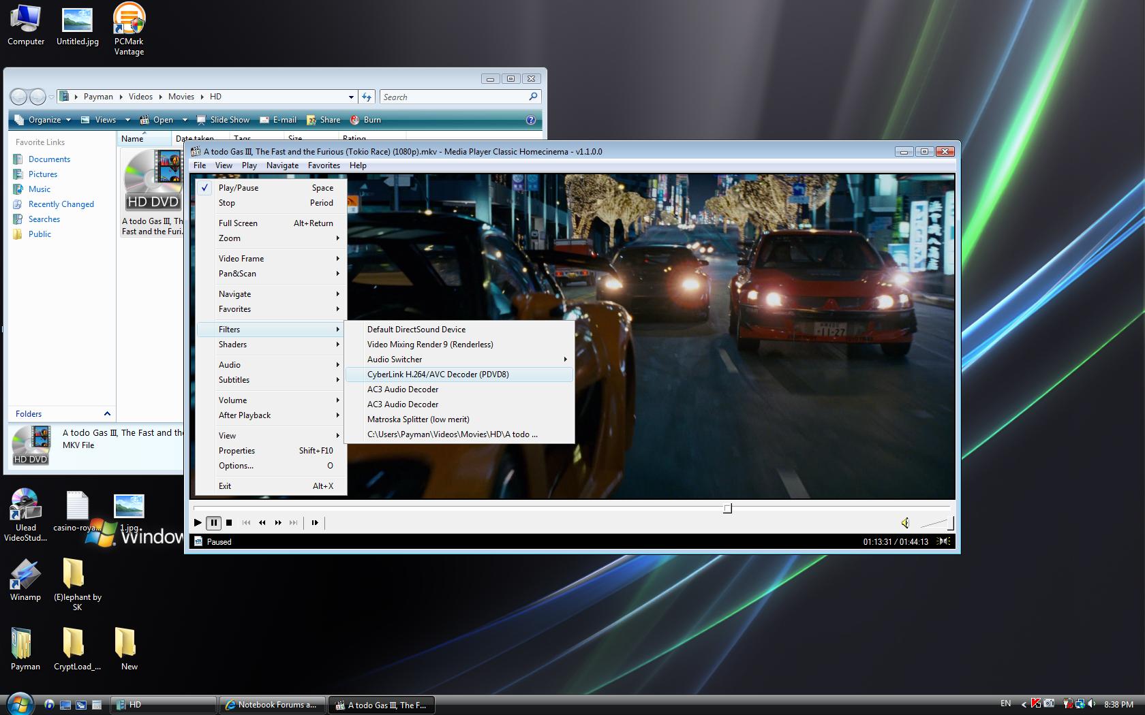The width and height of the screenshot is (1145, 715).
Task: Expand the Favorites submenu in the context menu
Action: coord(271,309)
